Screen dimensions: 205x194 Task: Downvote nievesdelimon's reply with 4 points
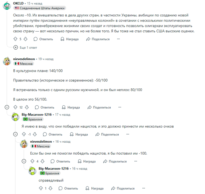[42, 161]
